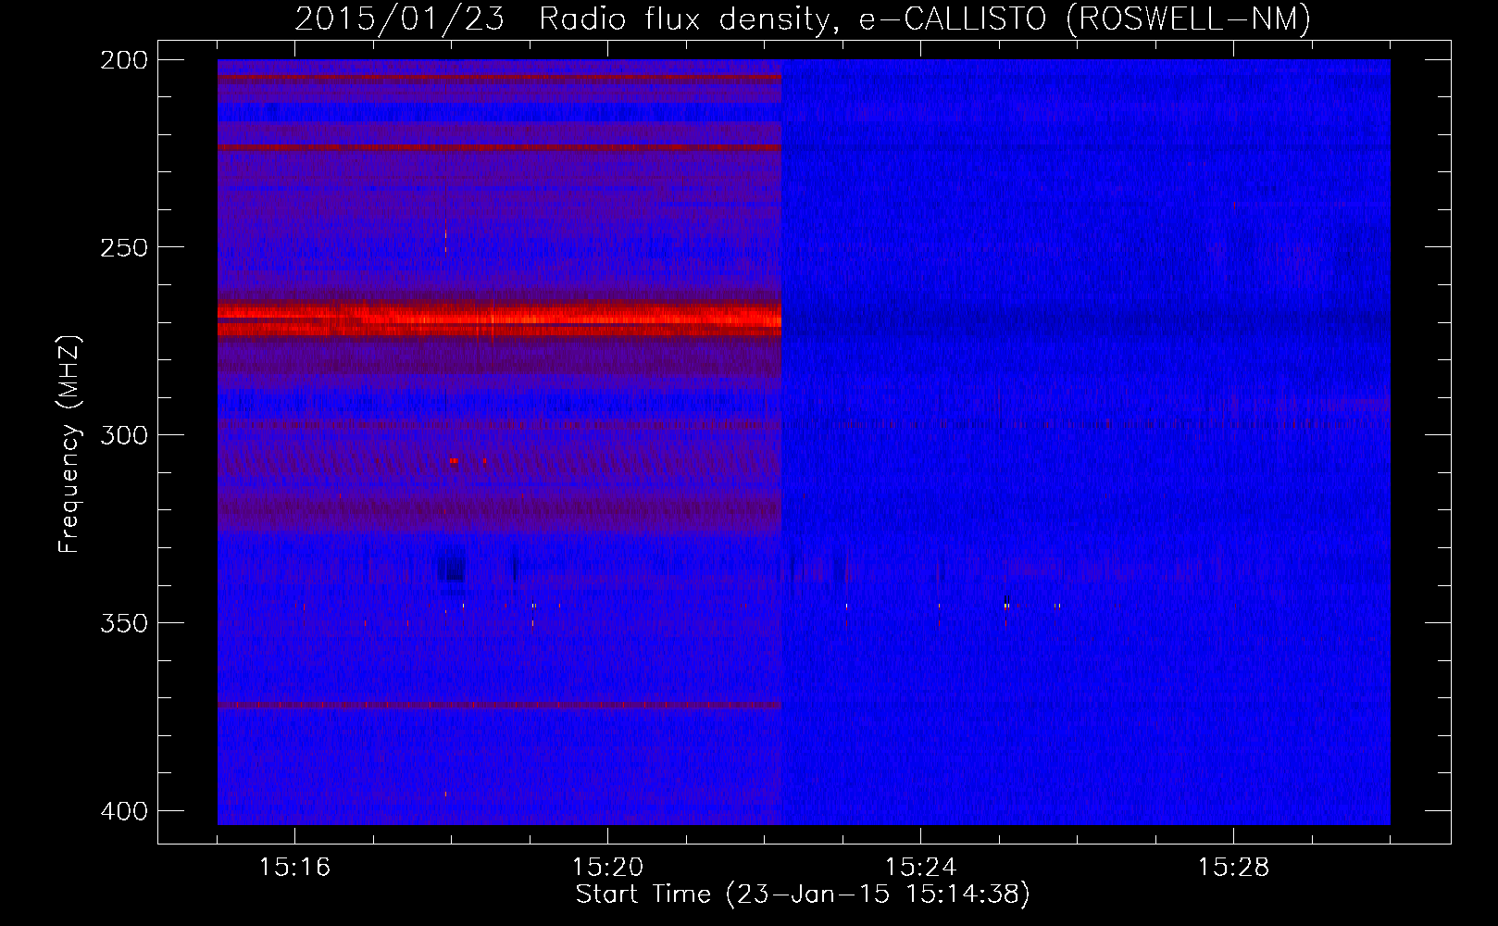Click the 15:28 time tick label
The width and height of the screenshot is (1498, 926).
[x=1234, y=867]
